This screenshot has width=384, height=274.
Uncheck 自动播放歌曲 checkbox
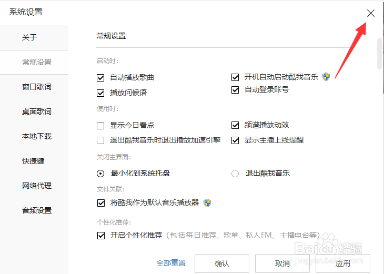pos(100,78)
